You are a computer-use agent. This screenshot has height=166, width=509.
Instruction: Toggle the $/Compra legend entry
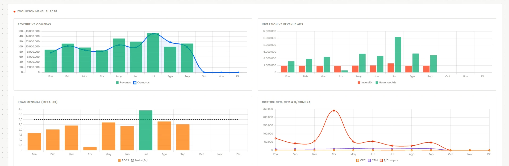point(389,160)
